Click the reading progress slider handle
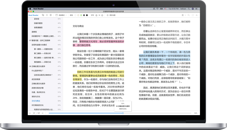 click(x=123, y=113)
